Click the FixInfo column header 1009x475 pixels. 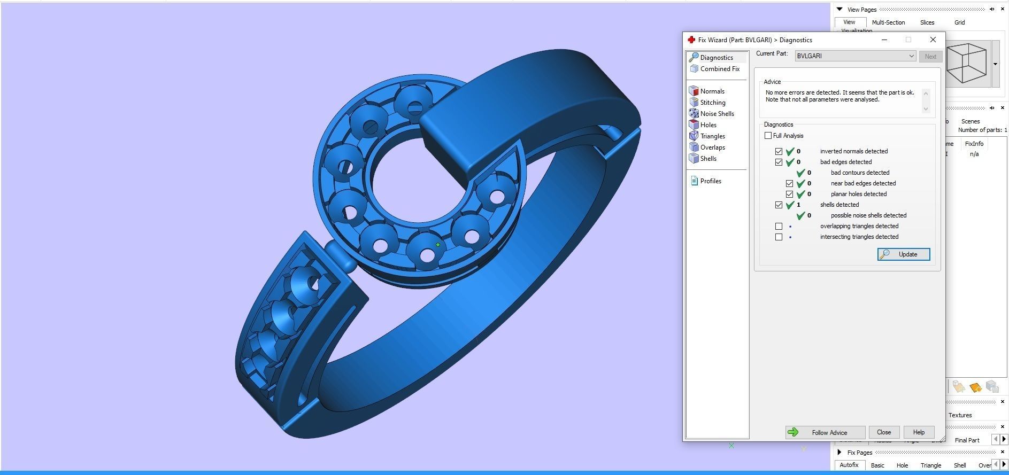[x=974, y=144]
